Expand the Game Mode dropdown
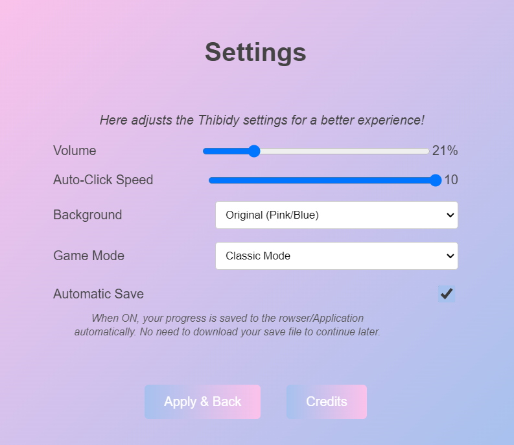 click(x=336, y=256)
